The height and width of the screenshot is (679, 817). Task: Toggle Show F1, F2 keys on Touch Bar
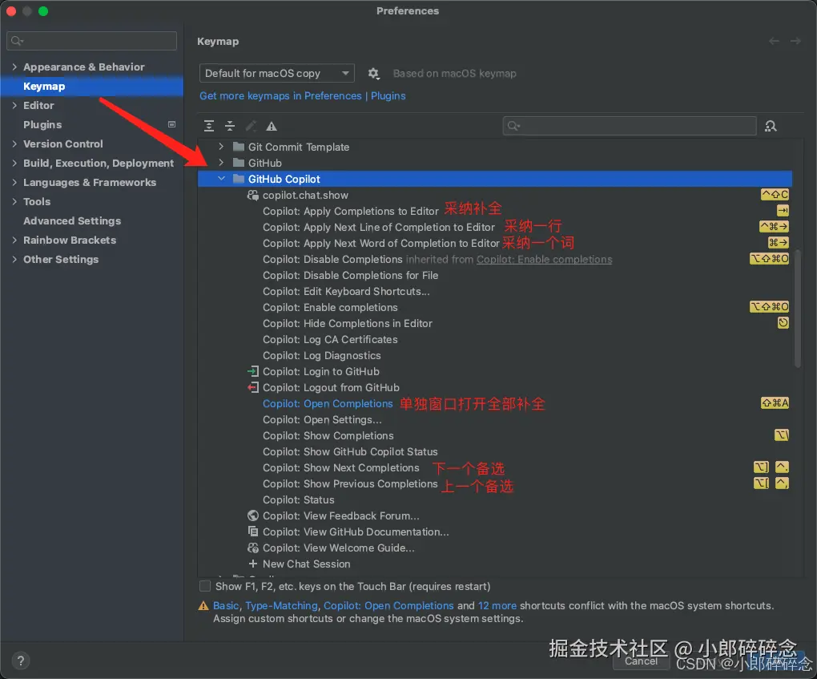pos(205,586)
